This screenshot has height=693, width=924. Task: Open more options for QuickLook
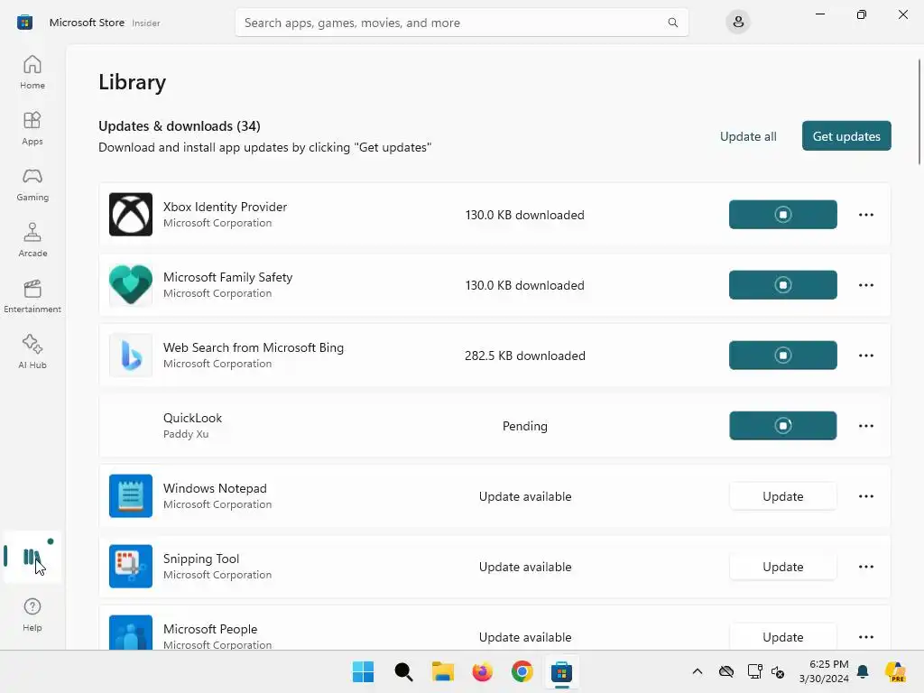point(865,426)
